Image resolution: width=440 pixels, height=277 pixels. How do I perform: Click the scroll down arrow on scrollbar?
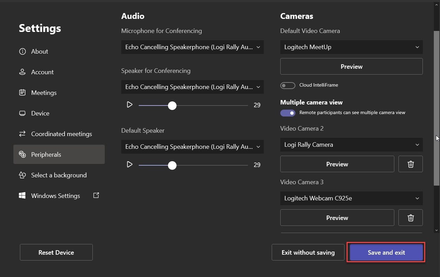pos(437,230)
